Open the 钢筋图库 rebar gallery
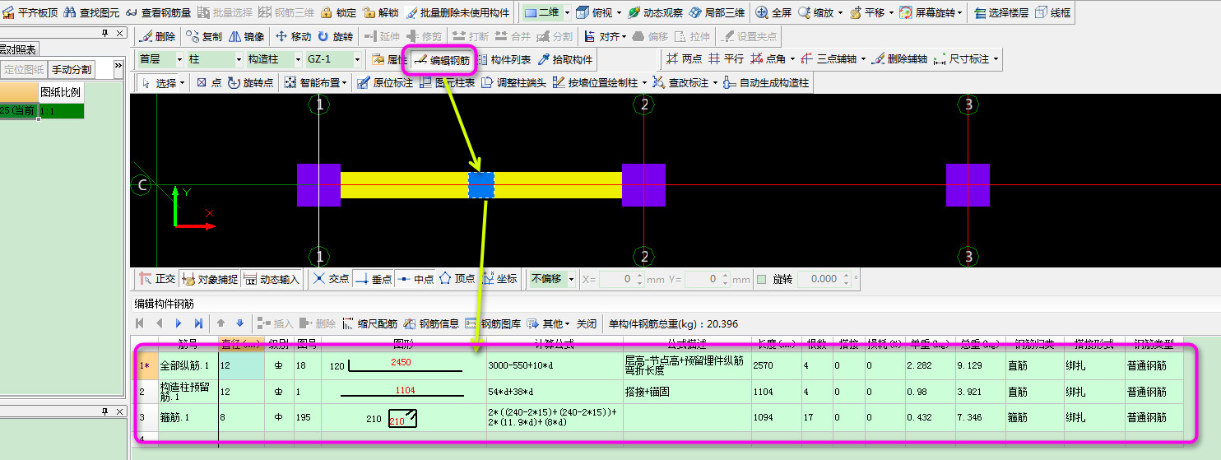Viewport: 1221px width, 460px height. pyautogui.click(x=493, y=323)
